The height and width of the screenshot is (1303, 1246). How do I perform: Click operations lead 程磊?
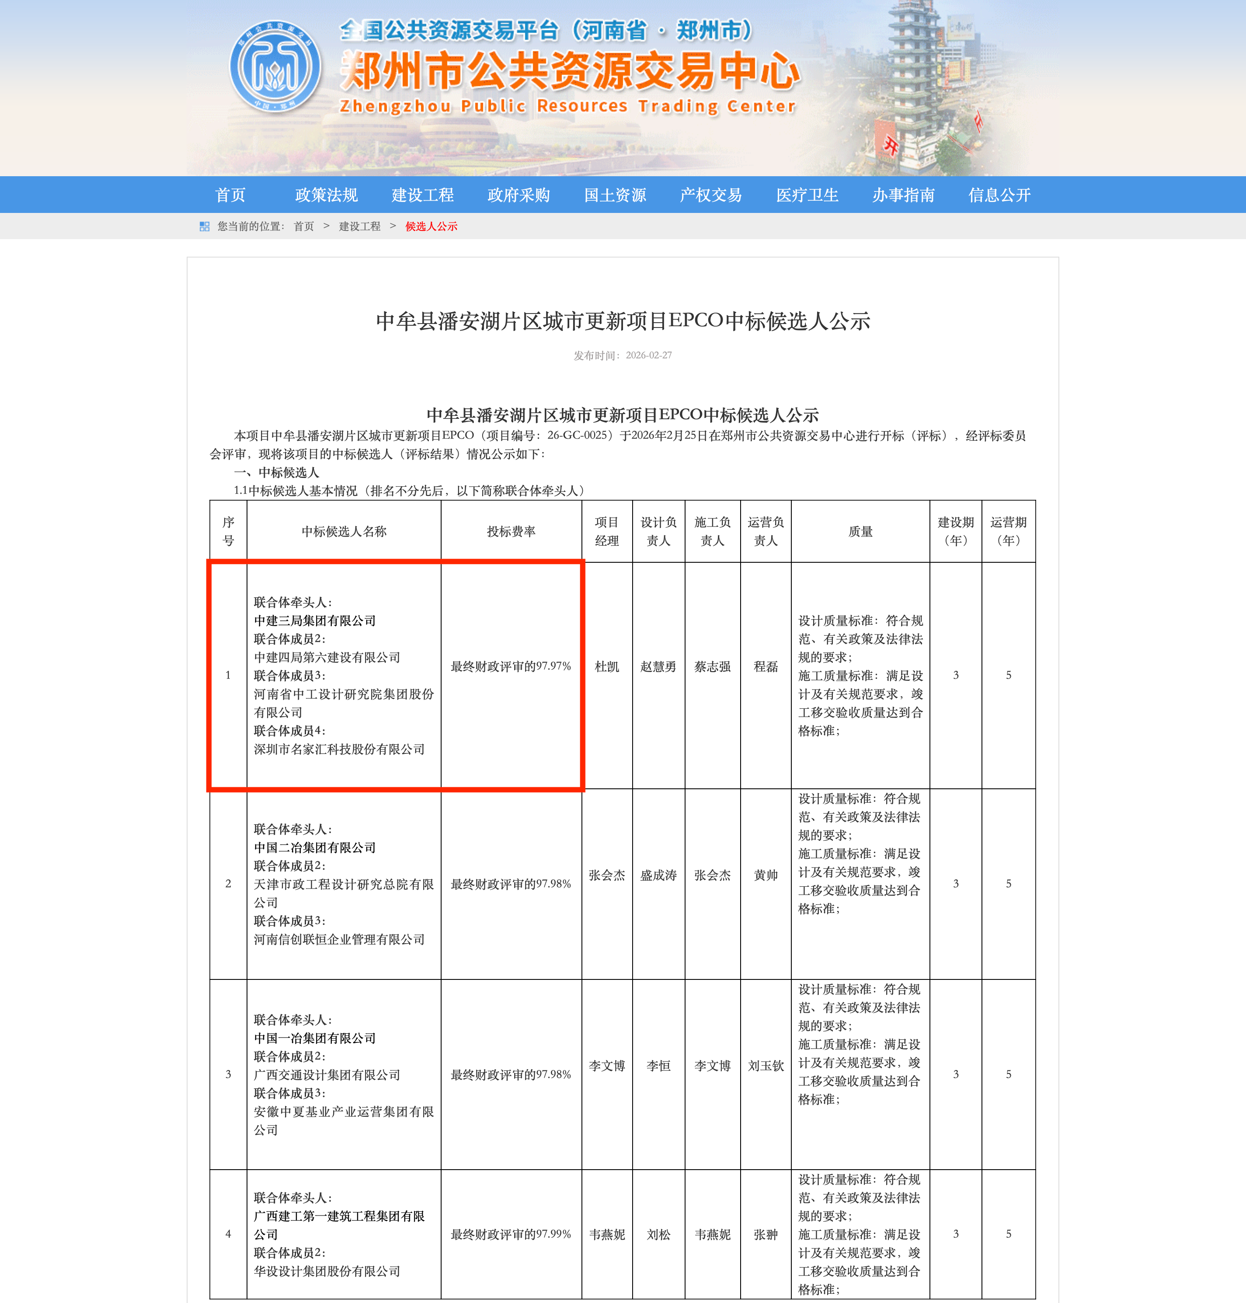765,666
